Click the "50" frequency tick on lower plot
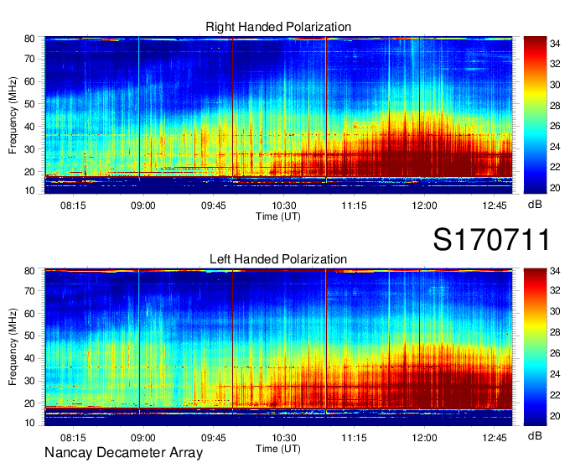 pyautogui.click(x=29, y=336)
